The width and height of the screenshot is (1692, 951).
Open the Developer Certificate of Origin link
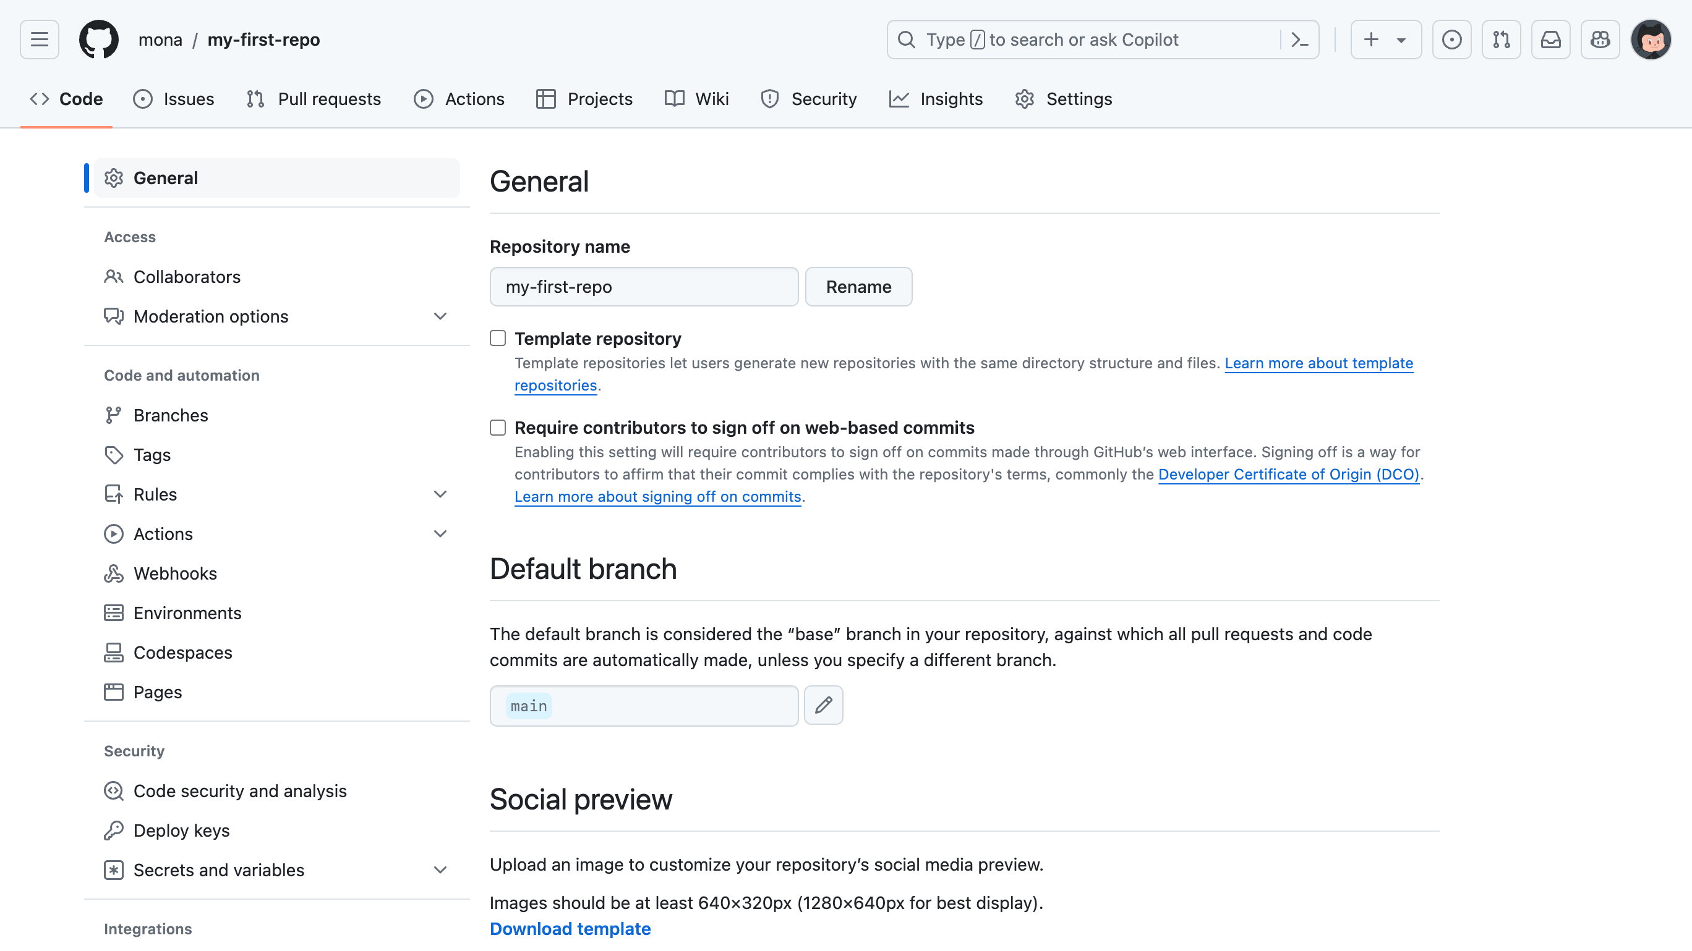pyautogui.click(x=1289, y=474)
